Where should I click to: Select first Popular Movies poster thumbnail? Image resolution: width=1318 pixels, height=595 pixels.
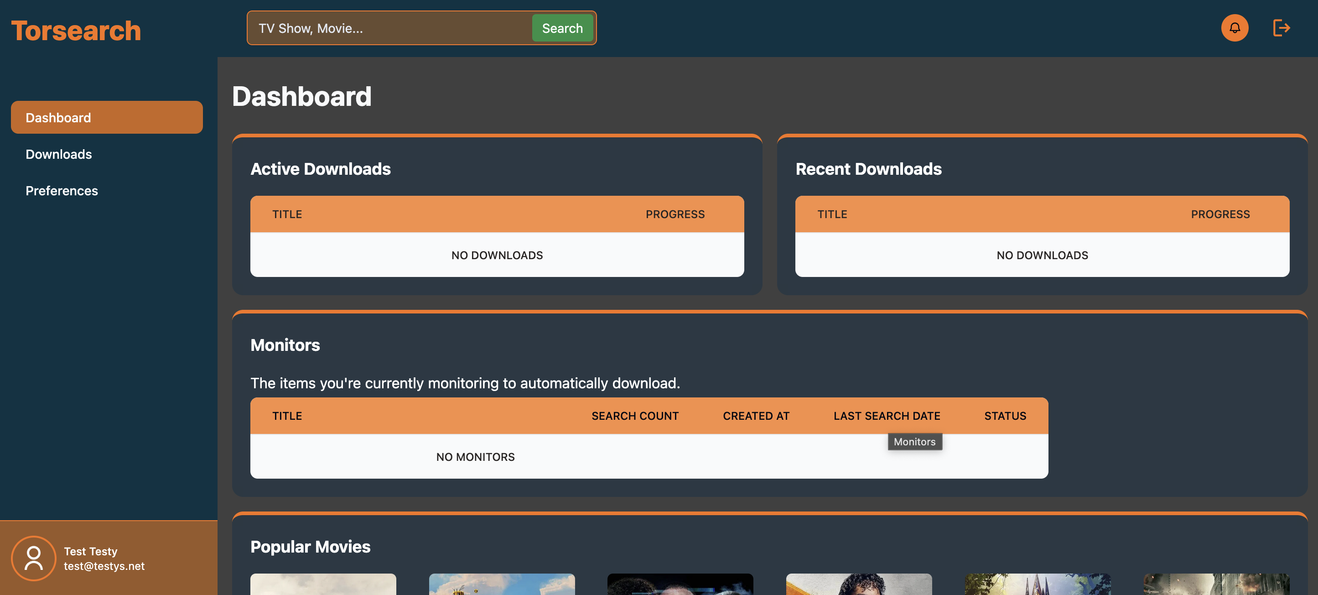coord(323,584)
